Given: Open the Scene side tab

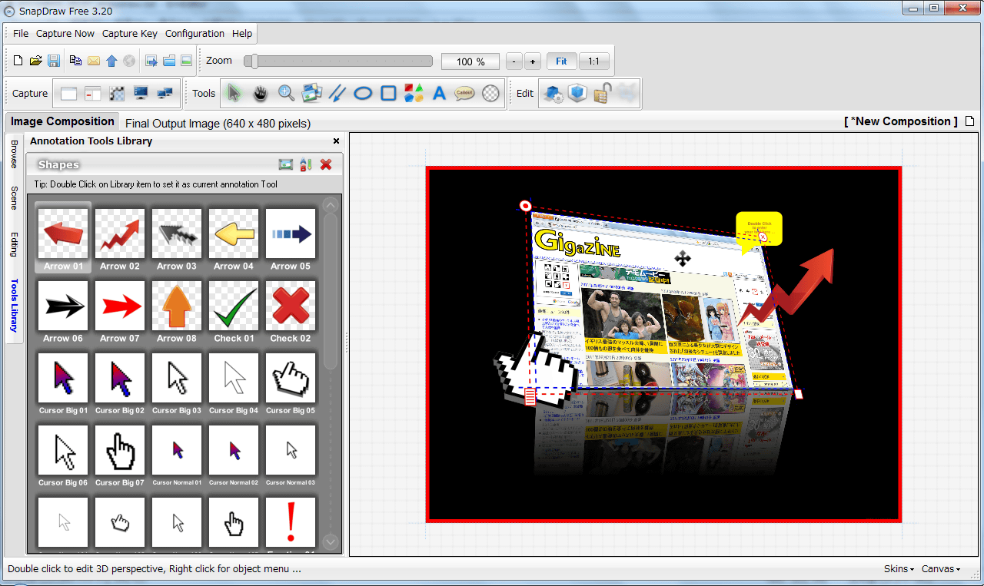Looking at the screenshot, I should 14,198.
